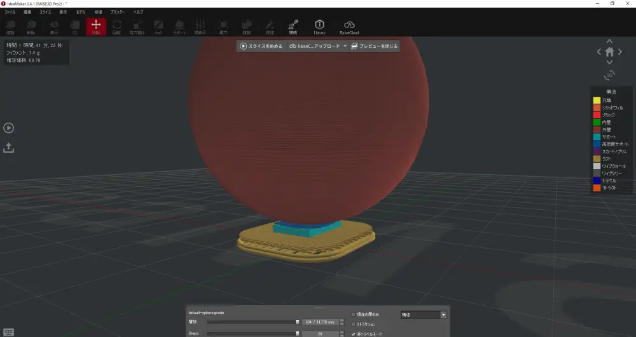The width and height of the screenshot is (636, 337).
Task: Toggle the リトラクション checkbox
Action: pyautogui.click(x=354, y=324)
